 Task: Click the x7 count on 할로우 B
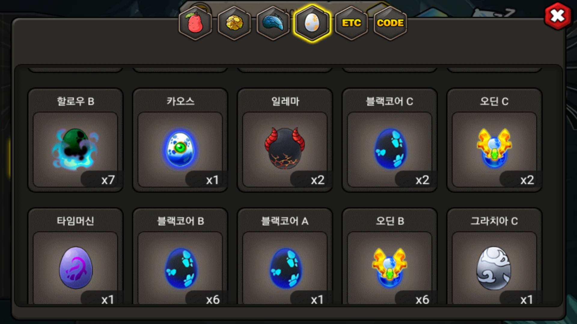(108, 180)
